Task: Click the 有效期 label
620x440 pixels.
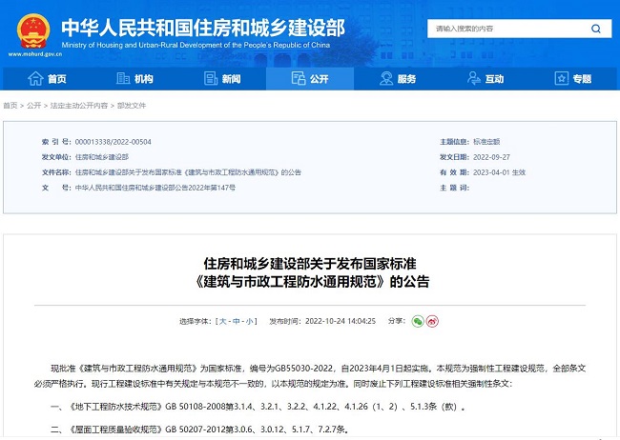Action: (x=454, y=172)
